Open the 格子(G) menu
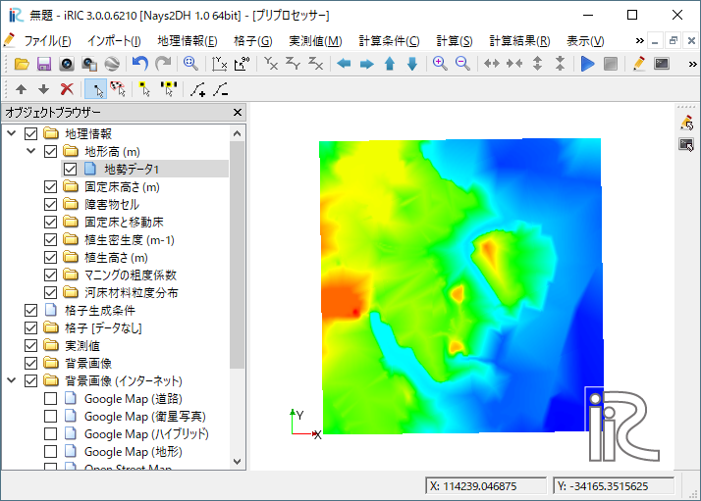Image resolution: width=701 pixels, height=501 pixels. point(252,41)
